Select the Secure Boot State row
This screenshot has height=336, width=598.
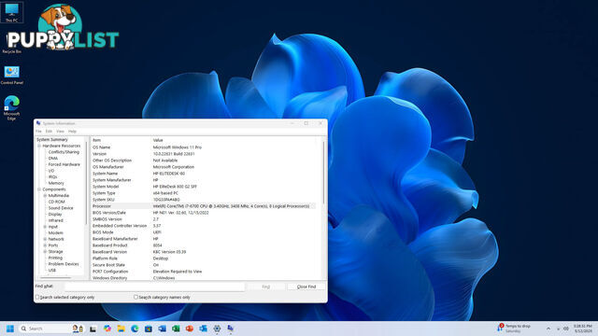click(x=204, y=265)
